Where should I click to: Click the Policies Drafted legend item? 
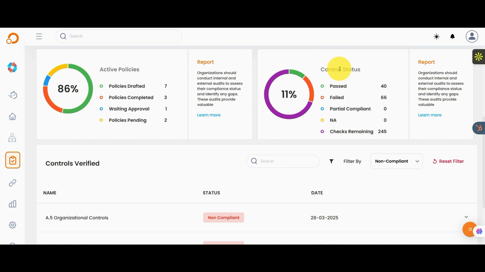(x=127, y=86)
